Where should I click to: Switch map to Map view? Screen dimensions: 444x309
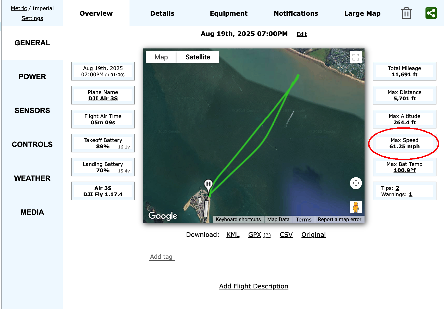(x=161, y=57)
